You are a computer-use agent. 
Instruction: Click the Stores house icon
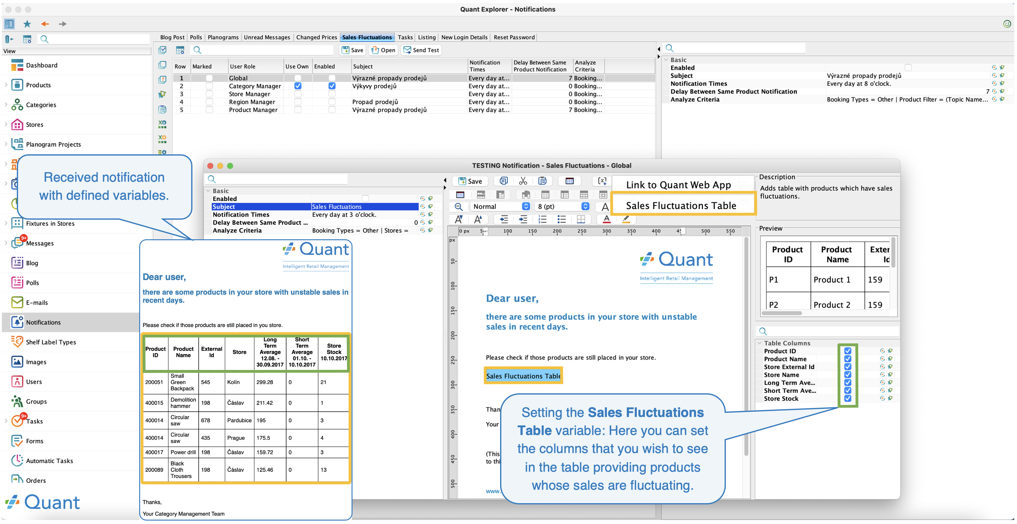[17, 125]
